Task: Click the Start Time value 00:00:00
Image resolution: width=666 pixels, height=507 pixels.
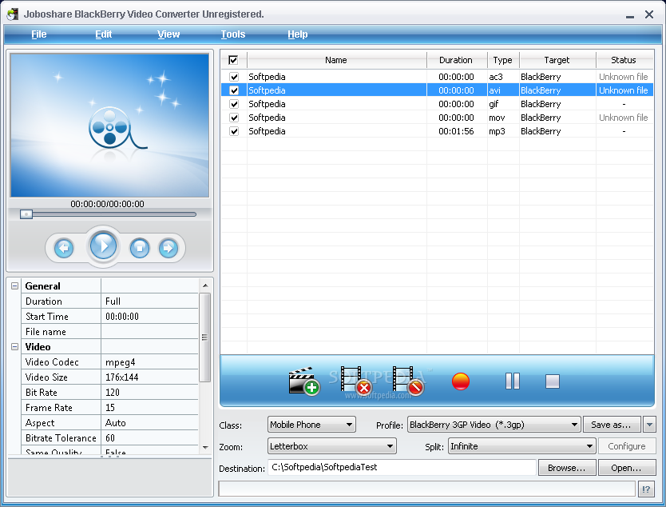Action: tap(122, 317)
